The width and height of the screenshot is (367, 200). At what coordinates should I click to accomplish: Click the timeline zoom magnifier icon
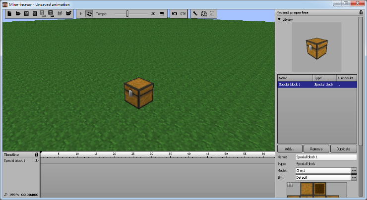coord(5,195)
